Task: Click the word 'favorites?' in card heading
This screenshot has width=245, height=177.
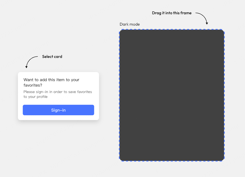Action: pyautogui.click(x=33, y=85)
